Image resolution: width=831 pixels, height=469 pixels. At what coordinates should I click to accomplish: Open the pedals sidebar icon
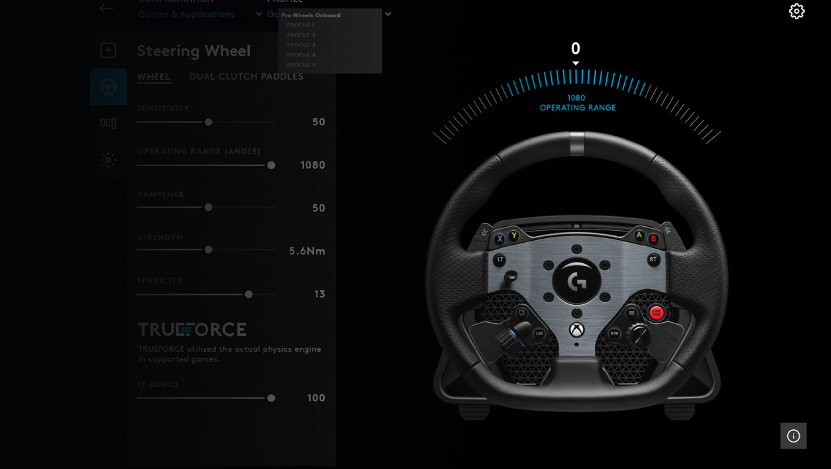108,123
